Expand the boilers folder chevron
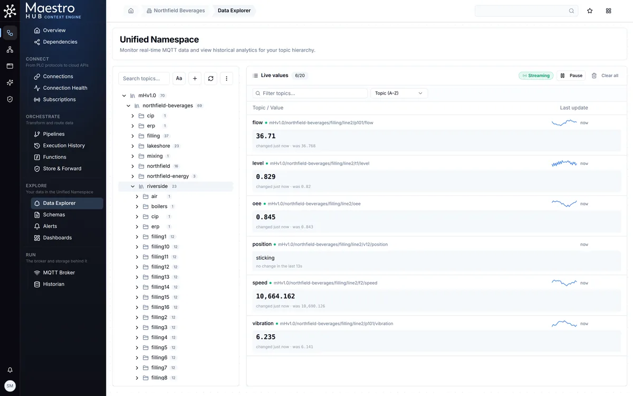 [x=137, y=206]
